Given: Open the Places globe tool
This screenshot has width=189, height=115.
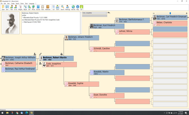Looking at the screenshot, I should [33, 8].
